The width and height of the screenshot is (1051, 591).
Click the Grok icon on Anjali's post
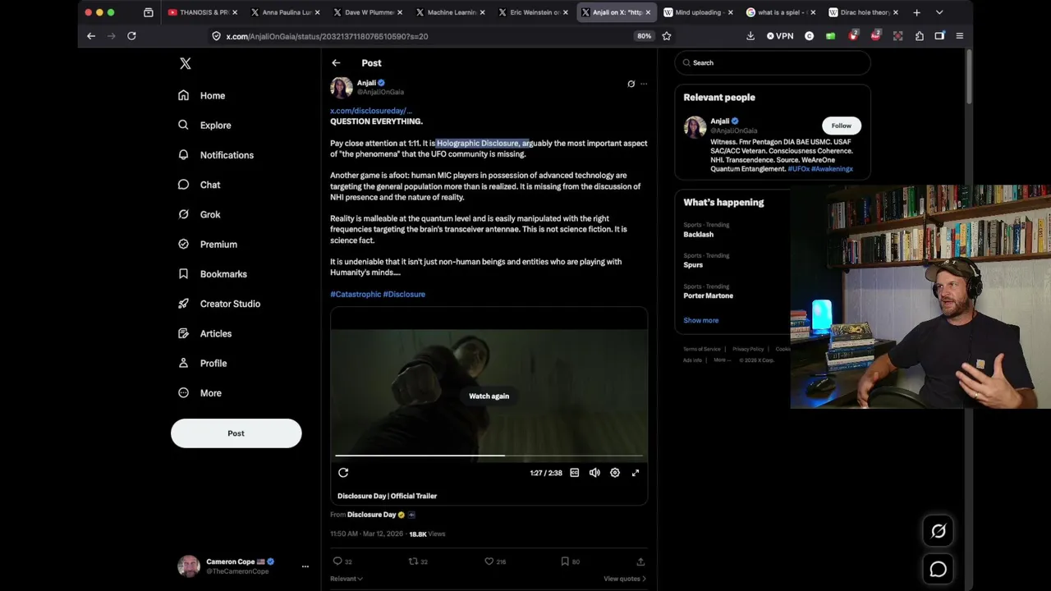coord(631,84)
